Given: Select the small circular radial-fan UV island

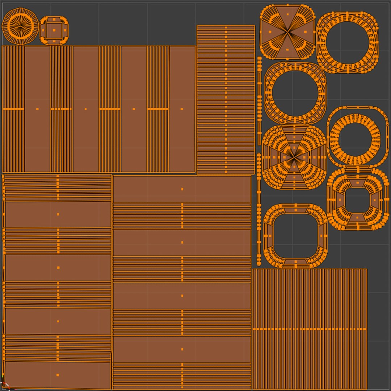Looking at the screenshot, I should [x=20, y=26].
